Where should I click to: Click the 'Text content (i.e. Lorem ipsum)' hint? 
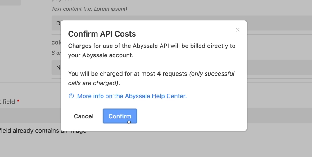tap(89, 9)
